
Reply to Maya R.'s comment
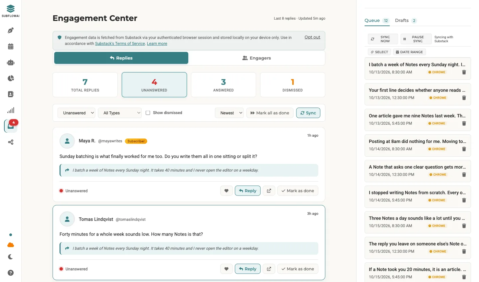pos(248,191)
